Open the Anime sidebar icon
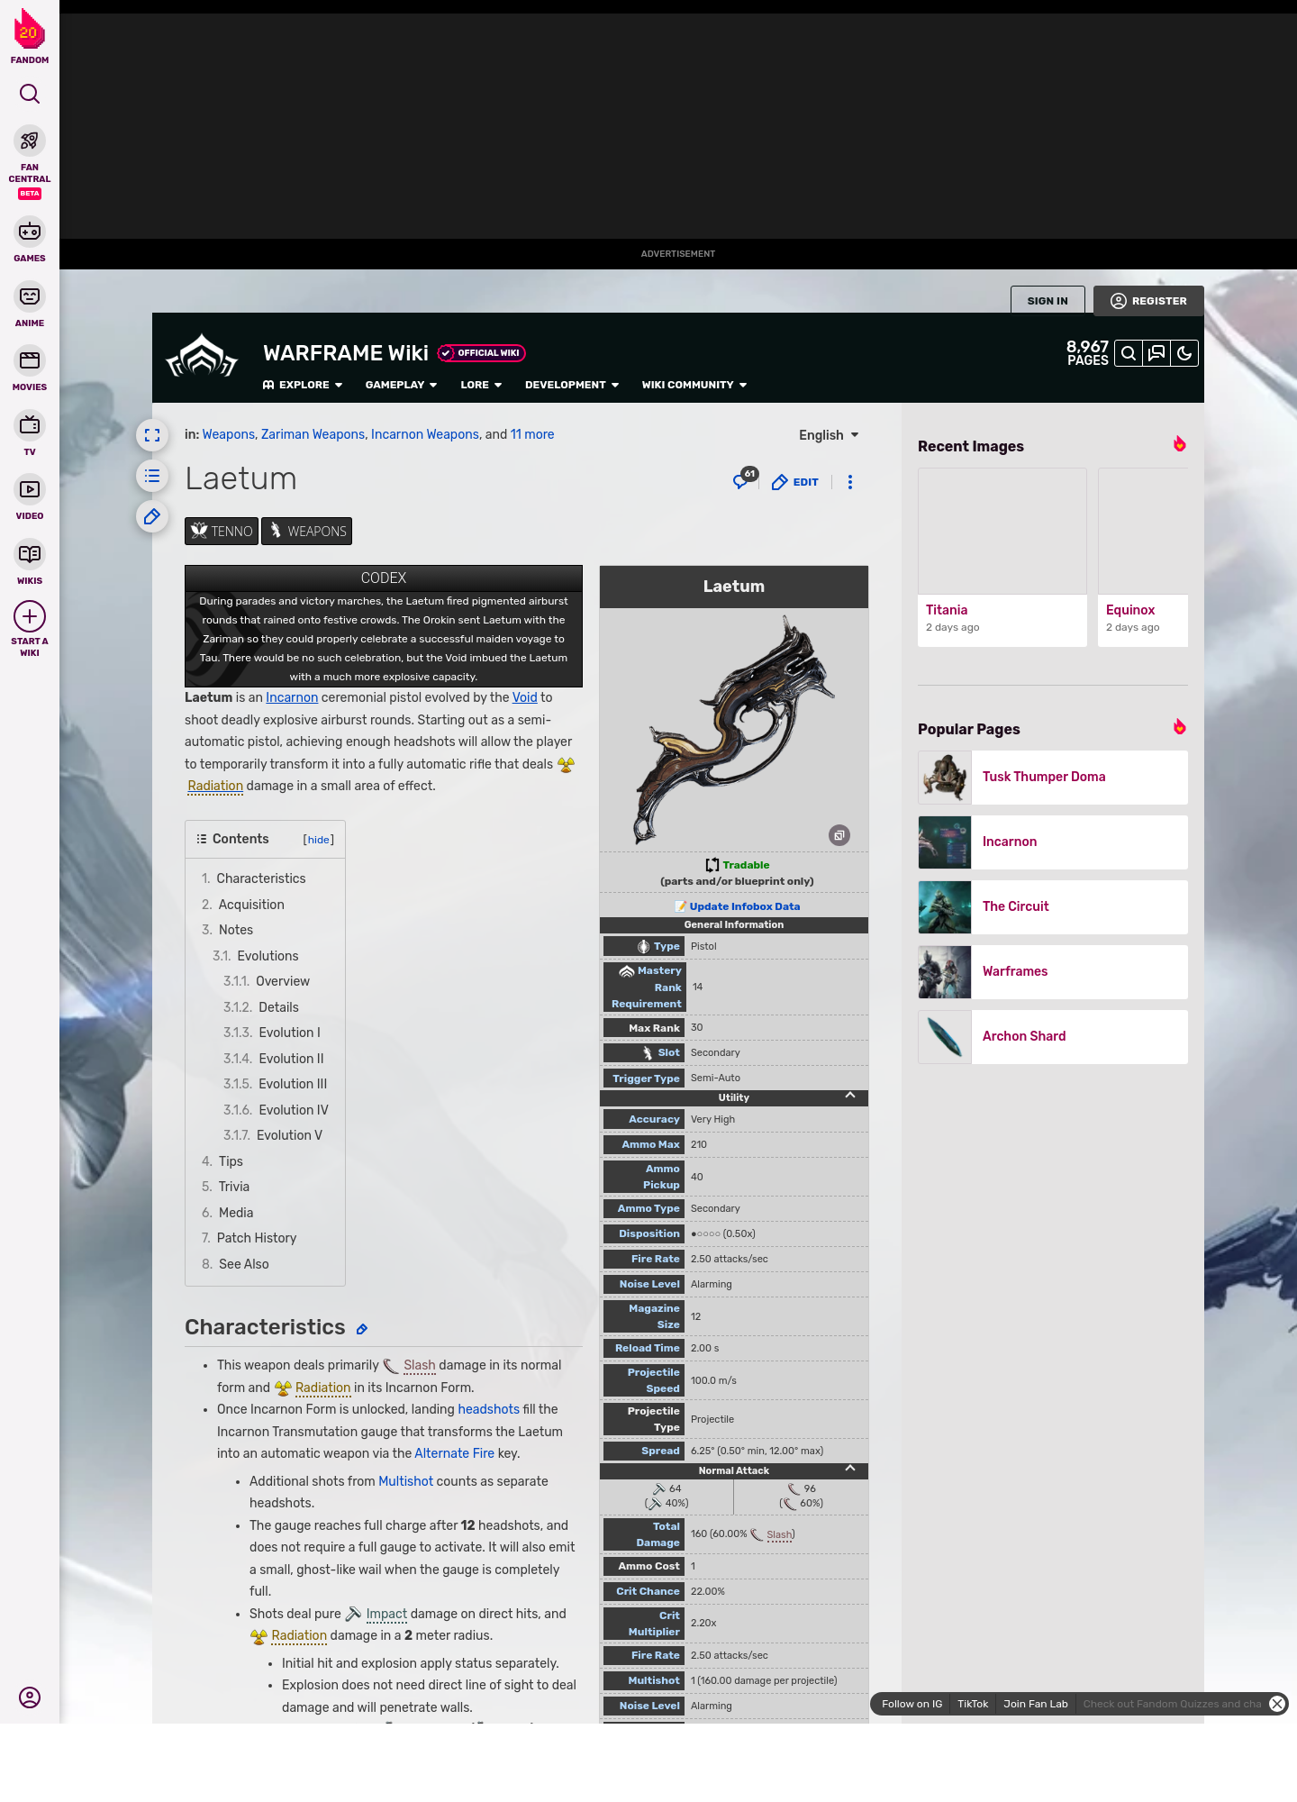 pos(30,296)
